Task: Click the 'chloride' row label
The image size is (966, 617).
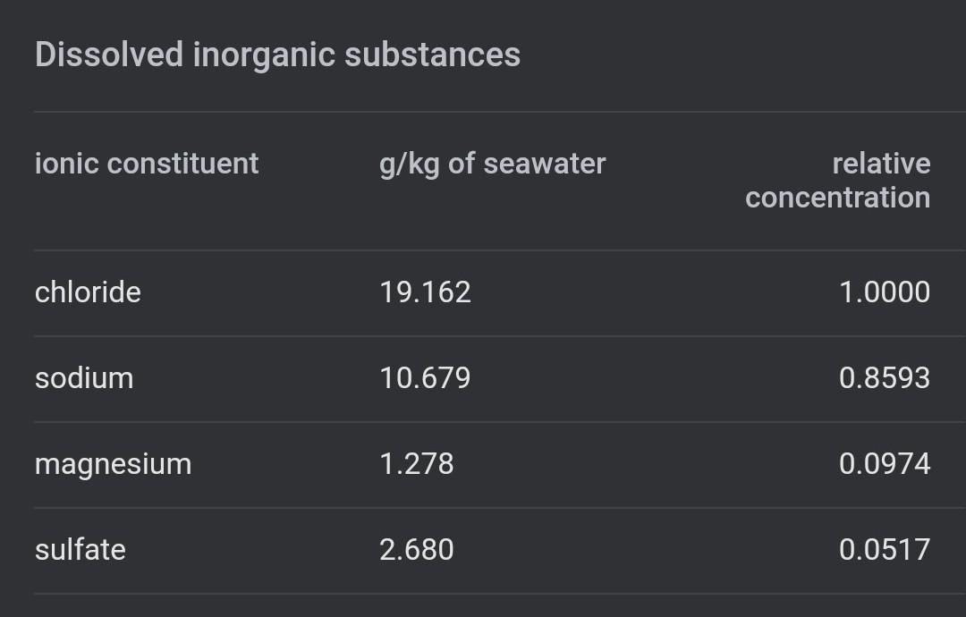Action: pyautogui.click(x=88, y=292)
